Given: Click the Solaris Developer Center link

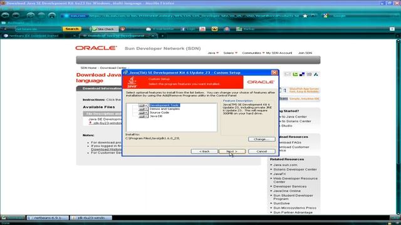Looking at the screenshot, I should point(295,169).
